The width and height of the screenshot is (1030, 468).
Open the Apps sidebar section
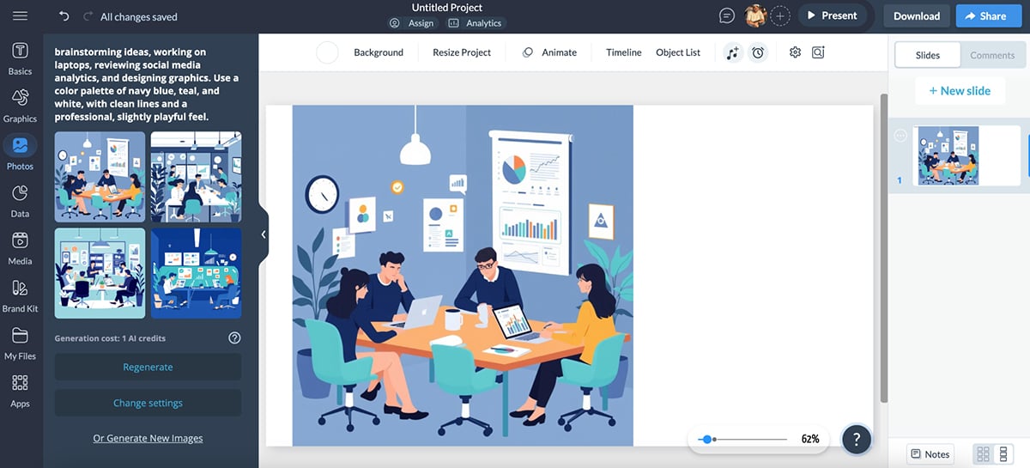pyautogui.click(x=20, y=390)
